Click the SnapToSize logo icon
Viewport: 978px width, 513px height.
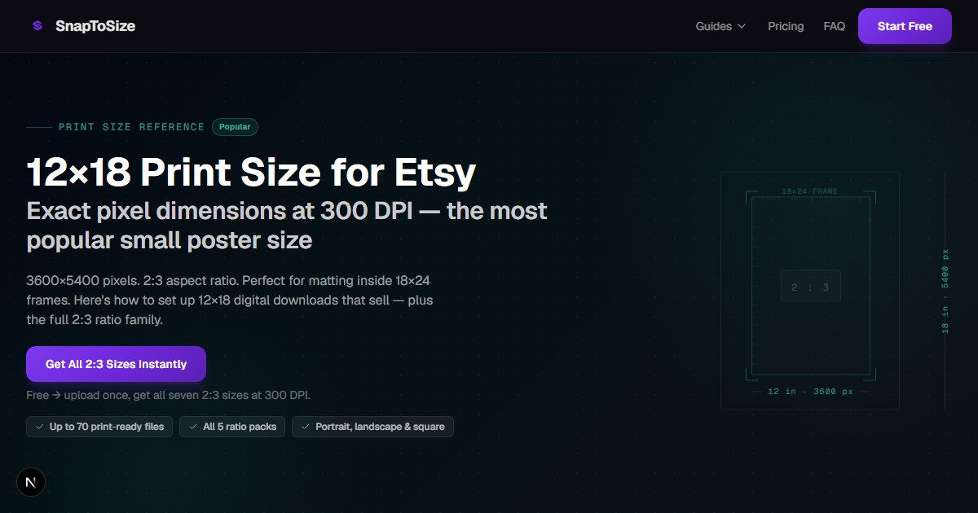pyautogui.click(x=37, y=26)
